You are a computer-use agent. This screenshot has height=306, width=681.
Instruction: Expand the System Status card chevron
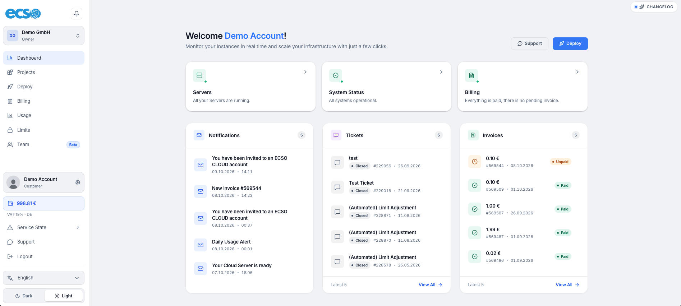point(441,72)
